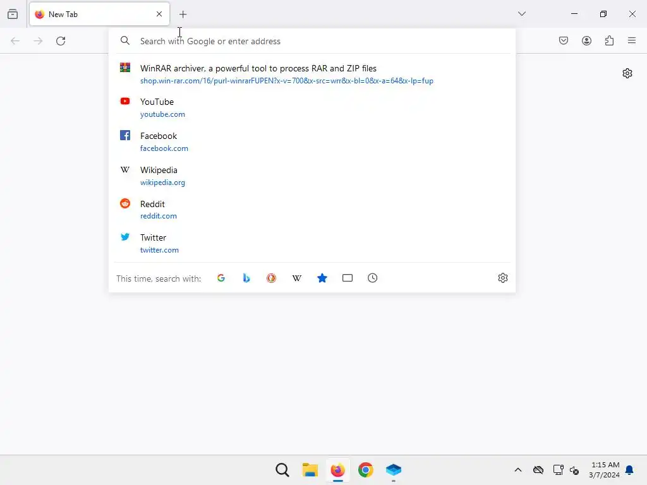Select the Facebook suggestion

[x=312, y=142]
